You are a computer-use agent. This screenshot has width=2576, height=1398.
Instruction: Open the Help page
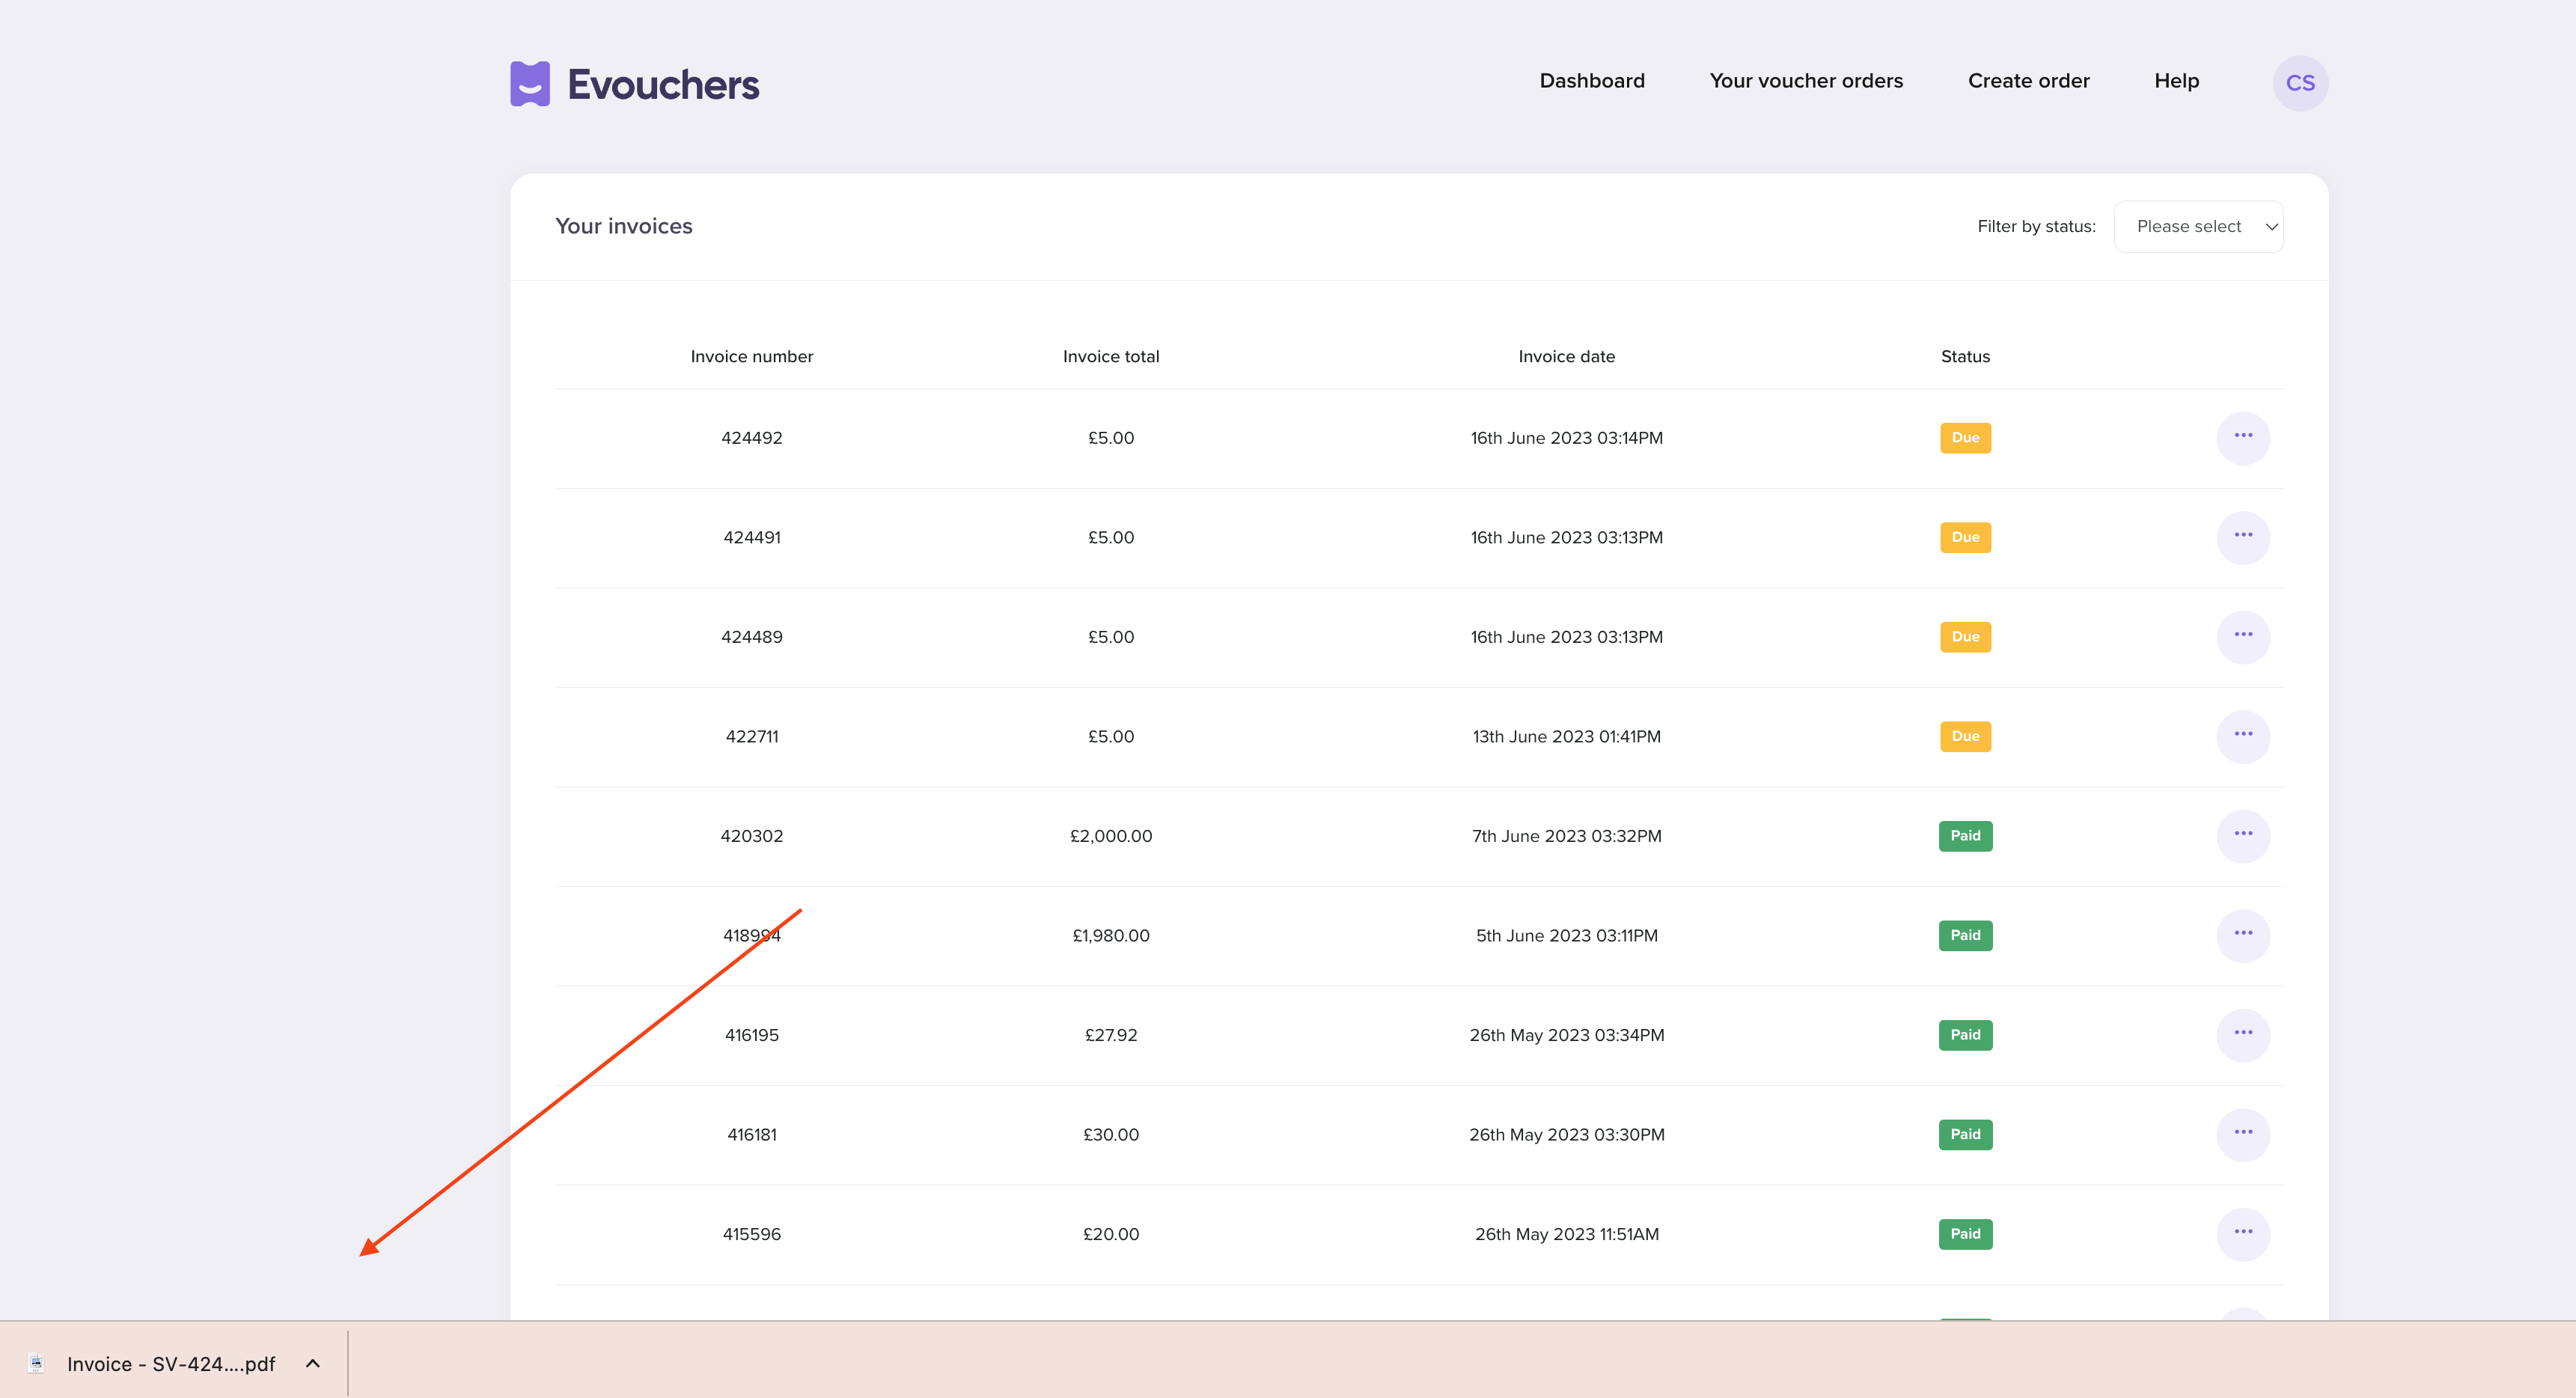[x=2176, y=81]
